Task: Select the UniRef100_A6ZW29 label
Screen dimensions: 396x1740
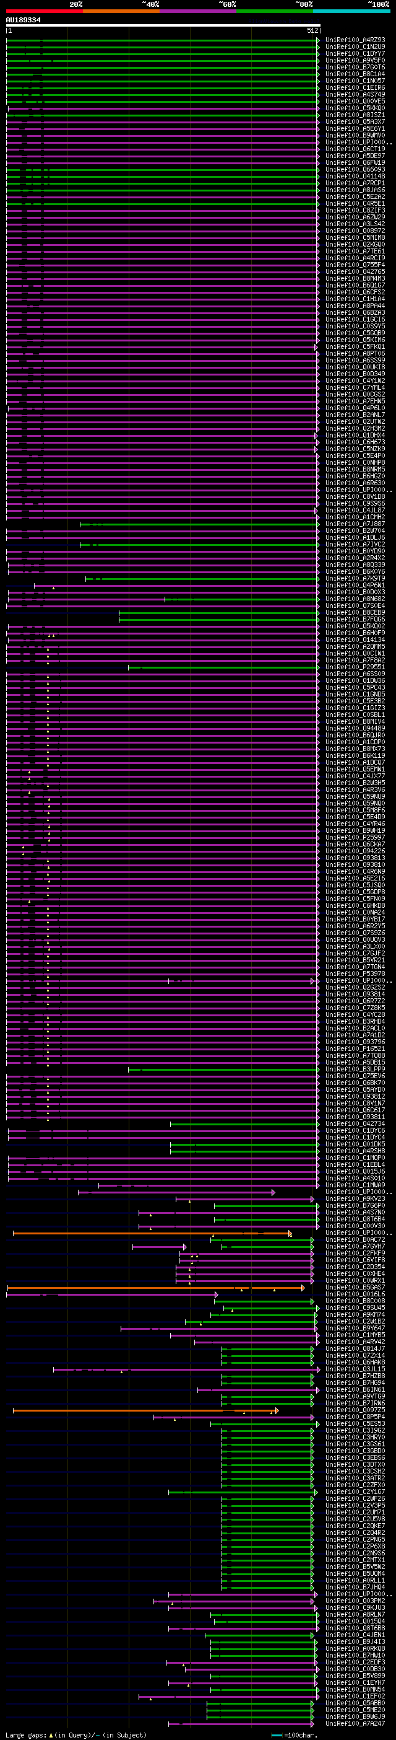Action: (x=356, y=217)
